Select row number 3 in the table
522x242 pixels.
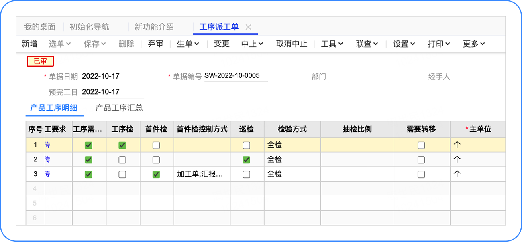35,174
